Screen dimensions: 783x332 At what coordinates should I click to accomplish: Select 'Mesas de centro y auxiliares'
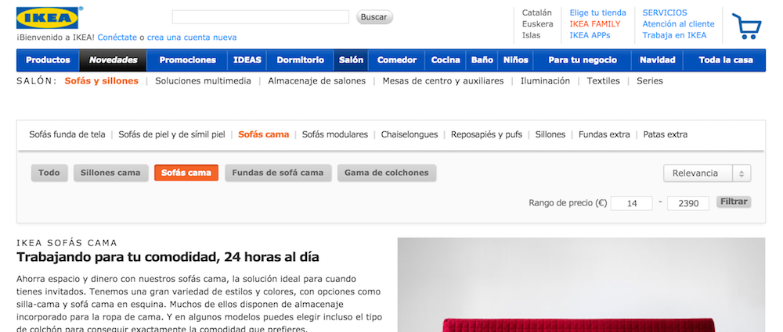(x=443, y=80)
